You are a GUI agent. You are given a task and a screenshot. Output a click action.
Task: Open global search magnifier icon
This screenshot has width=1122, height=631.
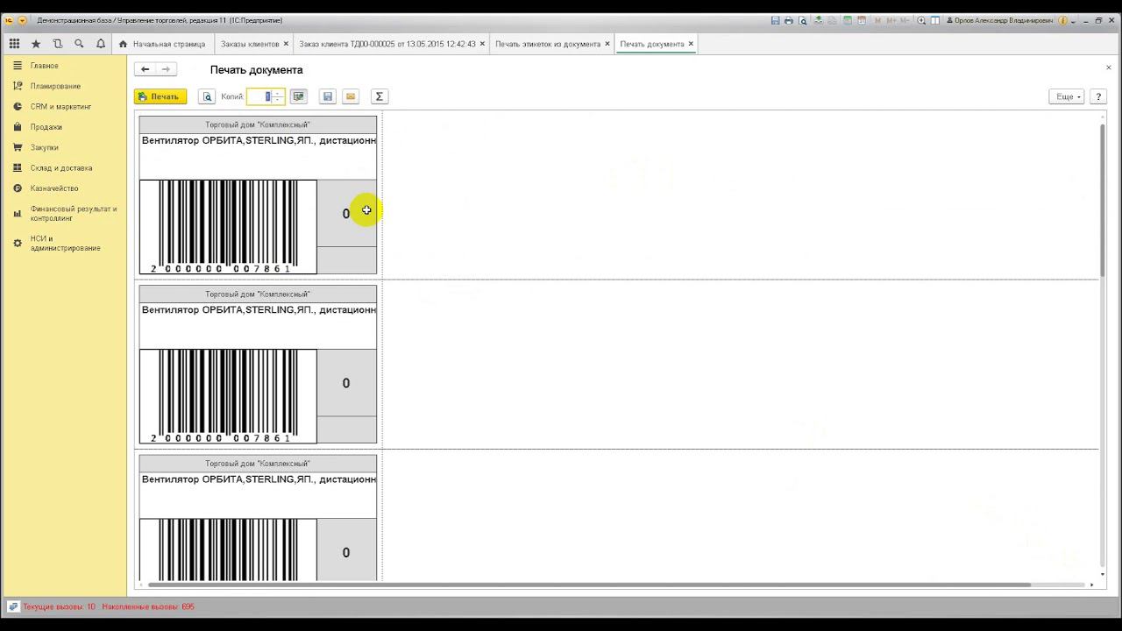click(x=79, y=44)
